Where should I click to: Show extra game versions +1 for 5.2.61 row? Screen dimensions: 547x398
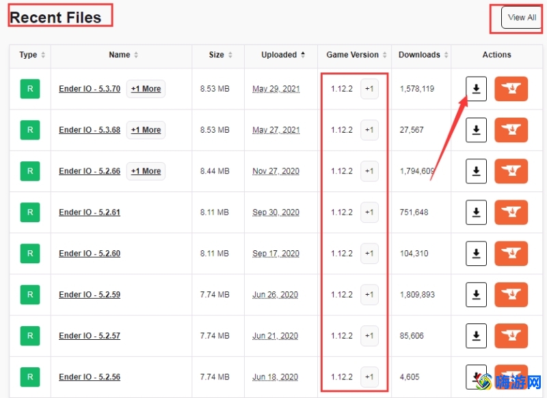369,213
